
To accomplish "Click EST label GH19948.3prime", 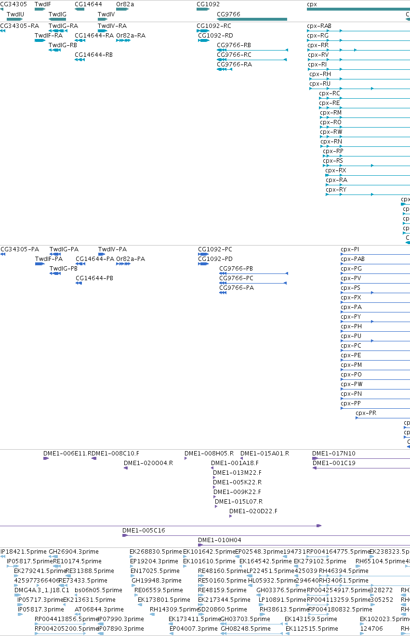I will click(157, 581).
